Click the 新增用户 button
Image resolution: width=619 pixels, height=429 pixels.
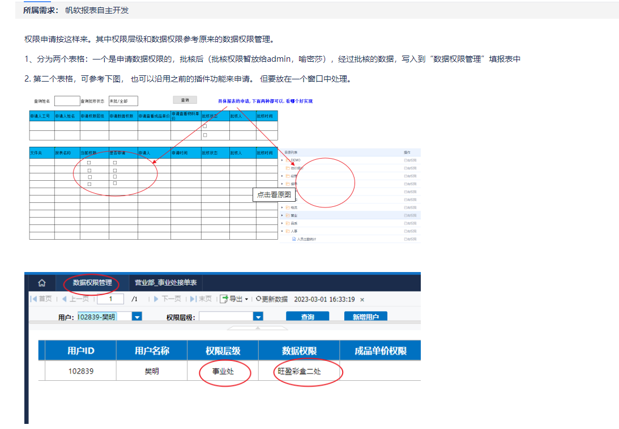(365, 316)
